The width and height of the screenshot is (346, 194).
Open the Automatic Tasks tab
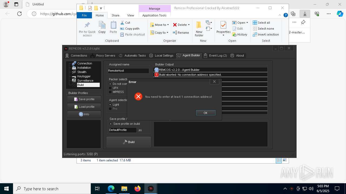(x=132, y=56)
